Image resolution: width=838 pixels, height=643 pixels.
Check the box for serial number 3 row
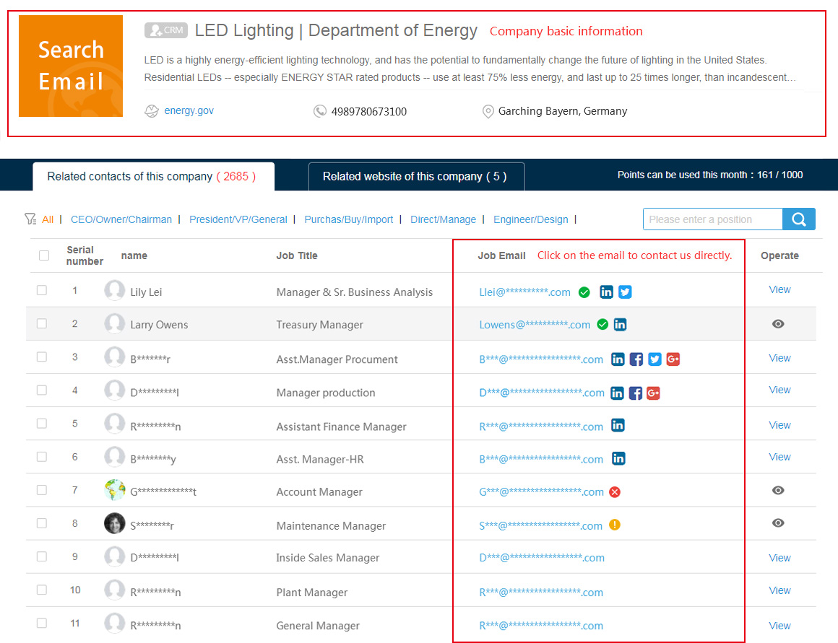pos(42,357)
